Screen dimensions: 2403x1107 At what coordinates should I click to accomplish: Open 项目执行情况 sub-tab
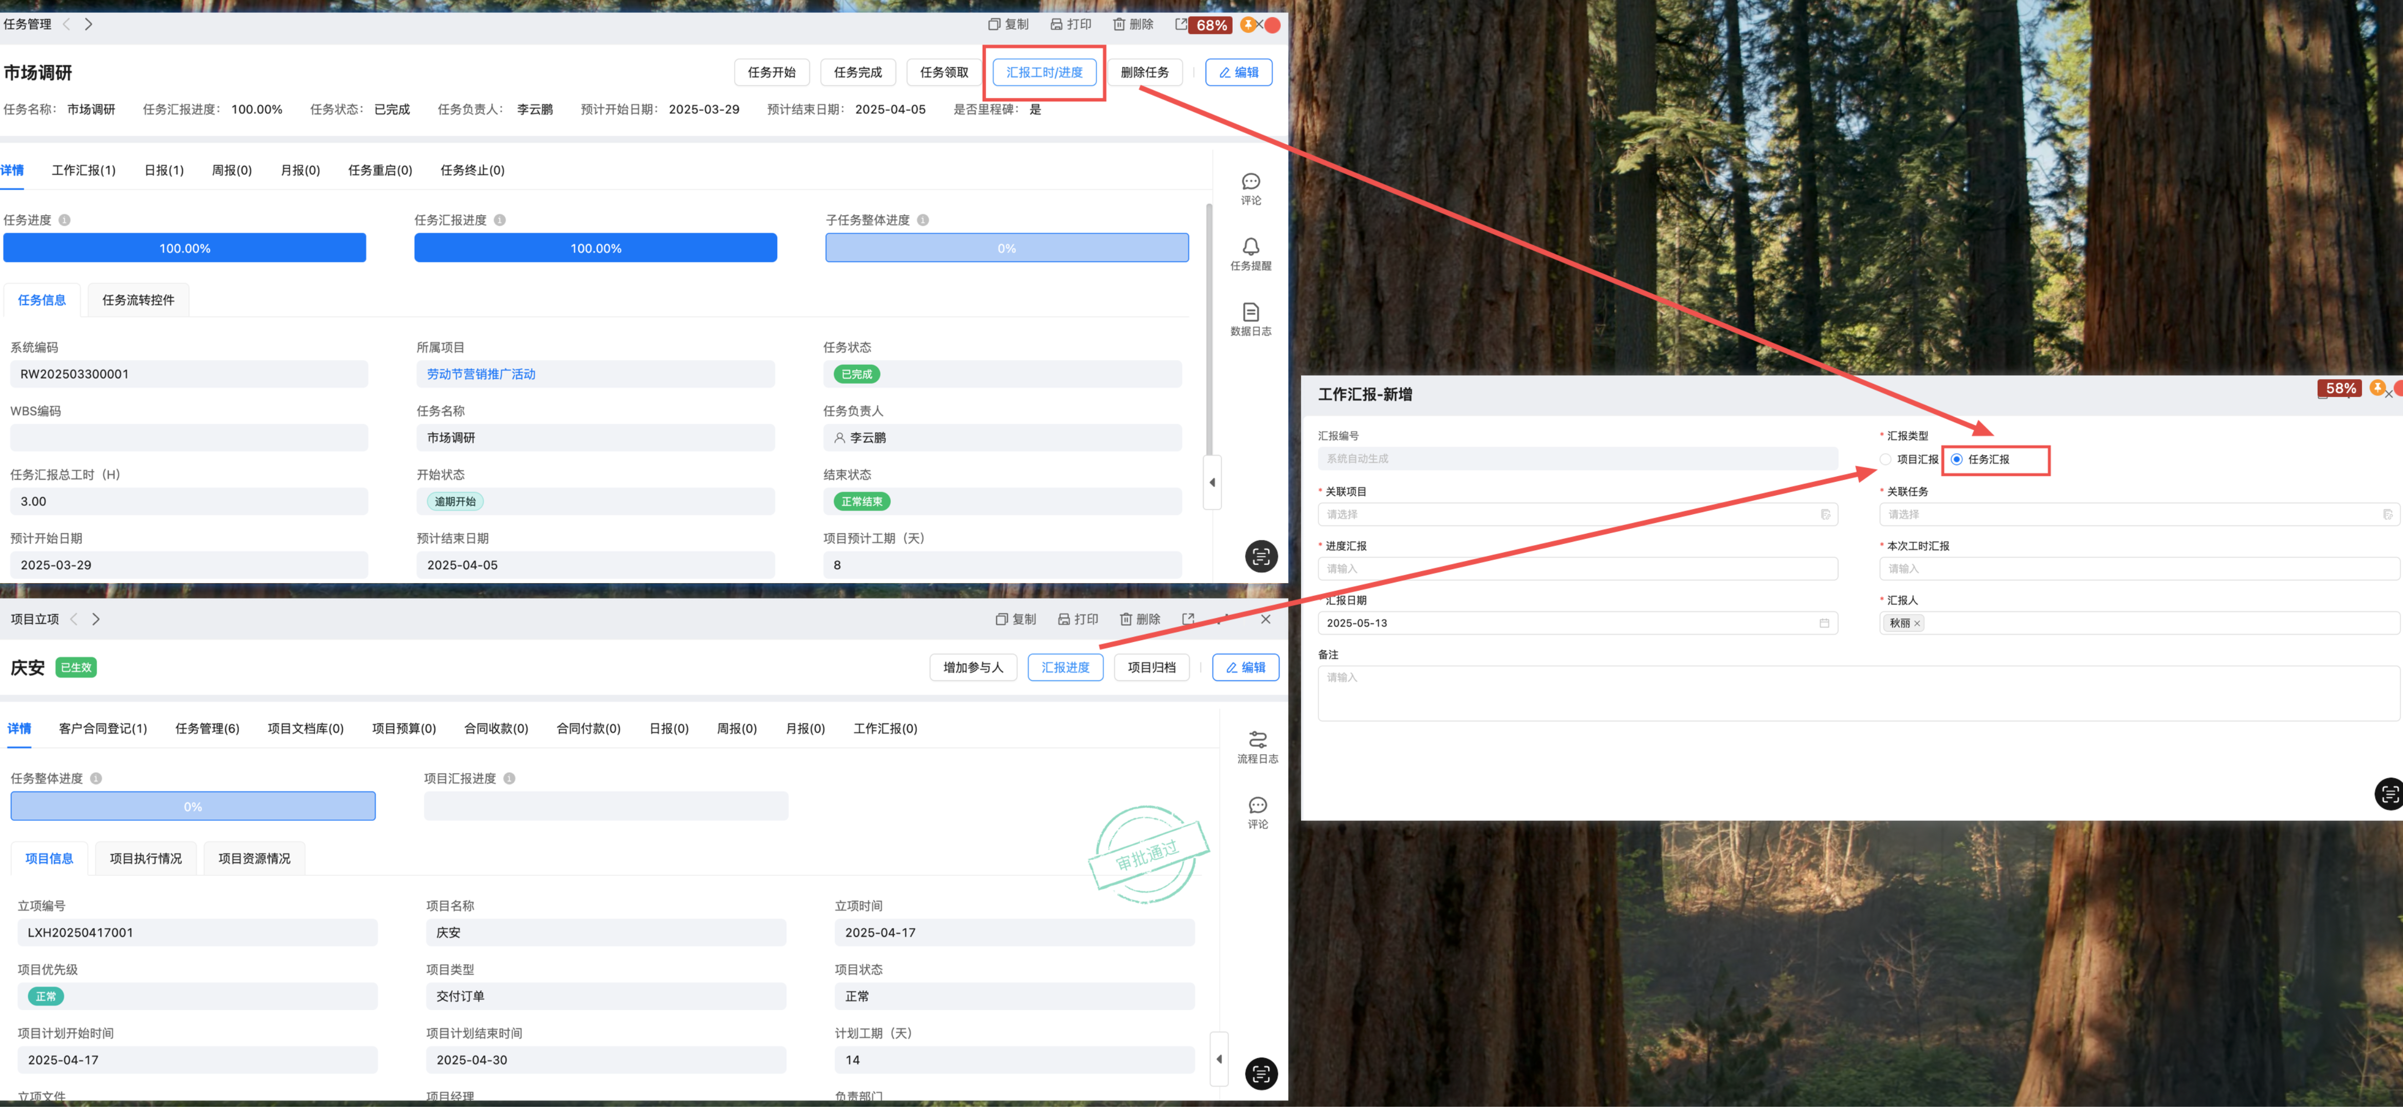click(x=145, y=859)
